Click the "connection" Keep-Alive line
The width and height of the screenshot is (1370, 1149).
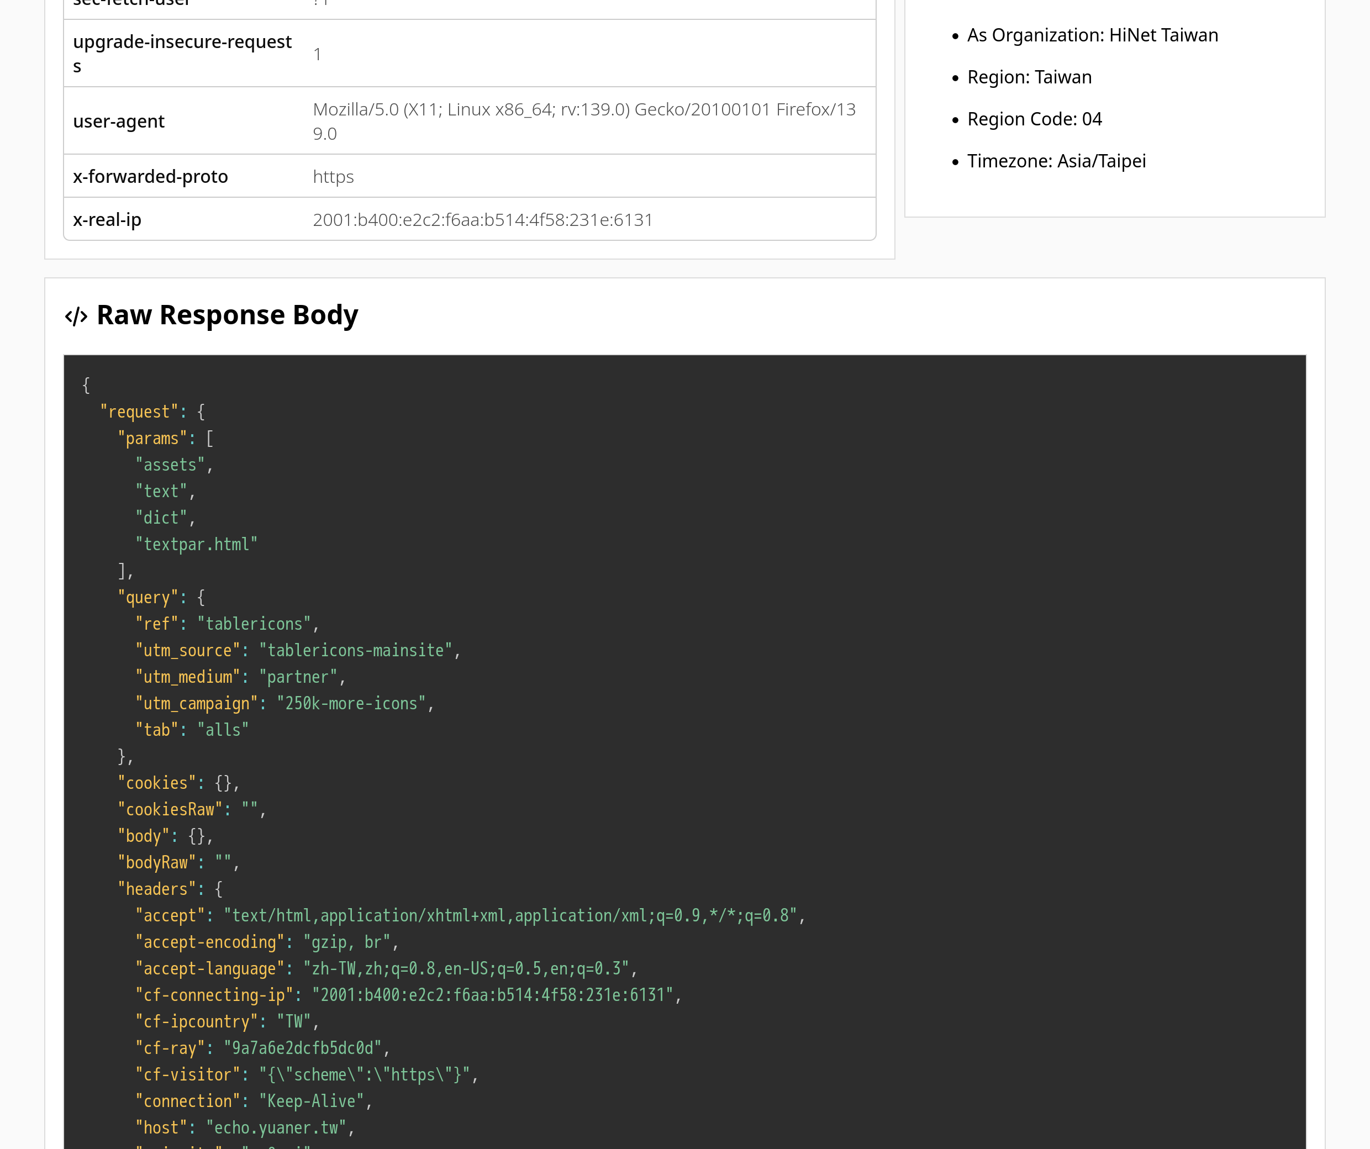(x=253, y=1101)
